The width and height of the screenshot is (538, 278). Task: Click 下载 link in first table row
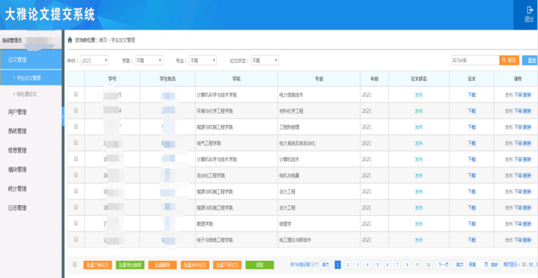[x=472, y=94]
